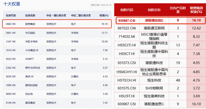Select index code 714032.MI
The height and width of the screenshot is (109, 206).
127,37
